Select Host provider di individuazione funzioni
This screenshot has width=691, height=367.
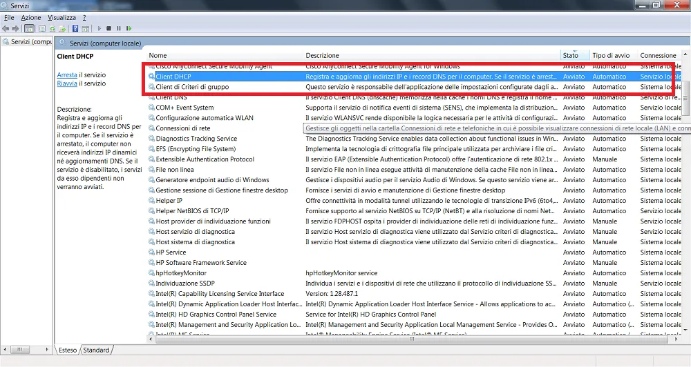(414, 221)
